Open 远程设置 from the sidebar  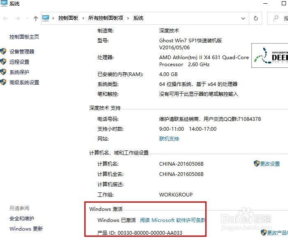tap(19, 62)
